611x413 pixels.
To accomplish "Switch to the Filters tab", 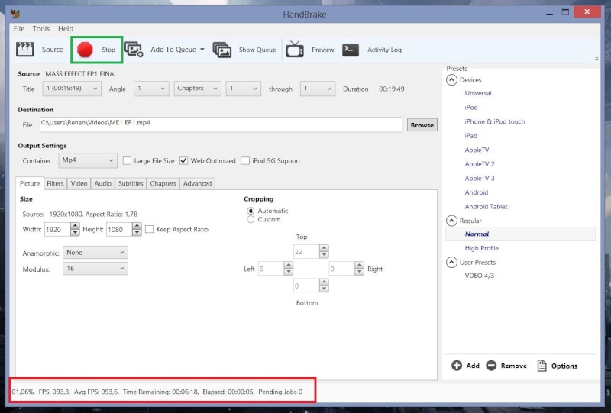I will (x=55, y=183).
